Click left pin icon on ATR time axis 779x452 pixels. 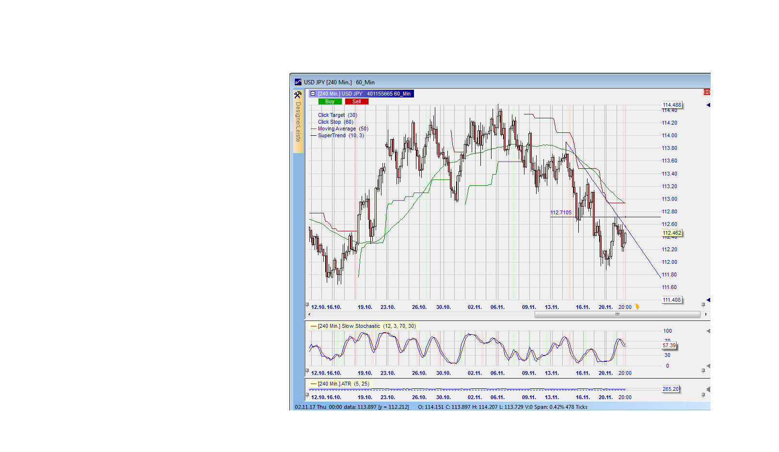pyautogui.click(x=307, y=395)
